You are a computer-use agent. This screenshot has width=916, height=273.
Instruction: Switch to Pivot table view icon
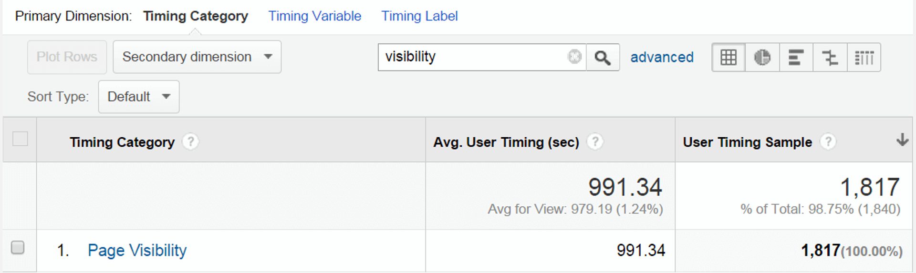[x=864, y=58]
